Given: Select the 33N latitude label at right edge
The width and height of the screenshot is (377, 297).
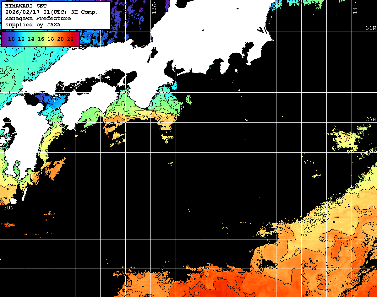Looking at the screenshot, I should 371,120.
